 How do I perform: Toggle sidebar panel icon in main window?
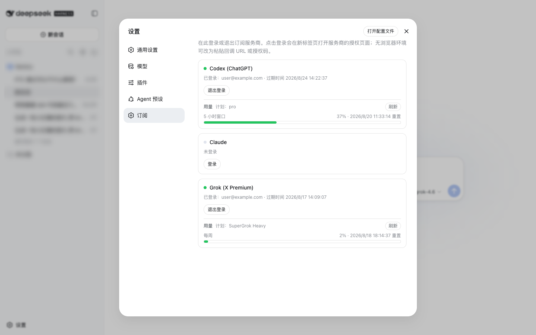[x=95, y=13]
